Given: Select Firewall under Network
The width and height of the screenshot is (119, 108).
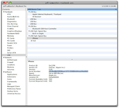Looking at the screenshot, I should pos(10,62).
